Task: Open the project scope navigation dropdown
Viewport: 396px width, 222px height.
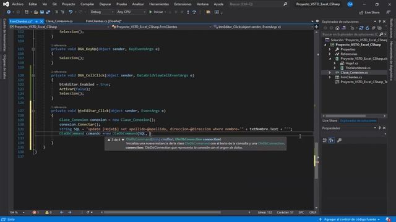Action: coord(60,27)
